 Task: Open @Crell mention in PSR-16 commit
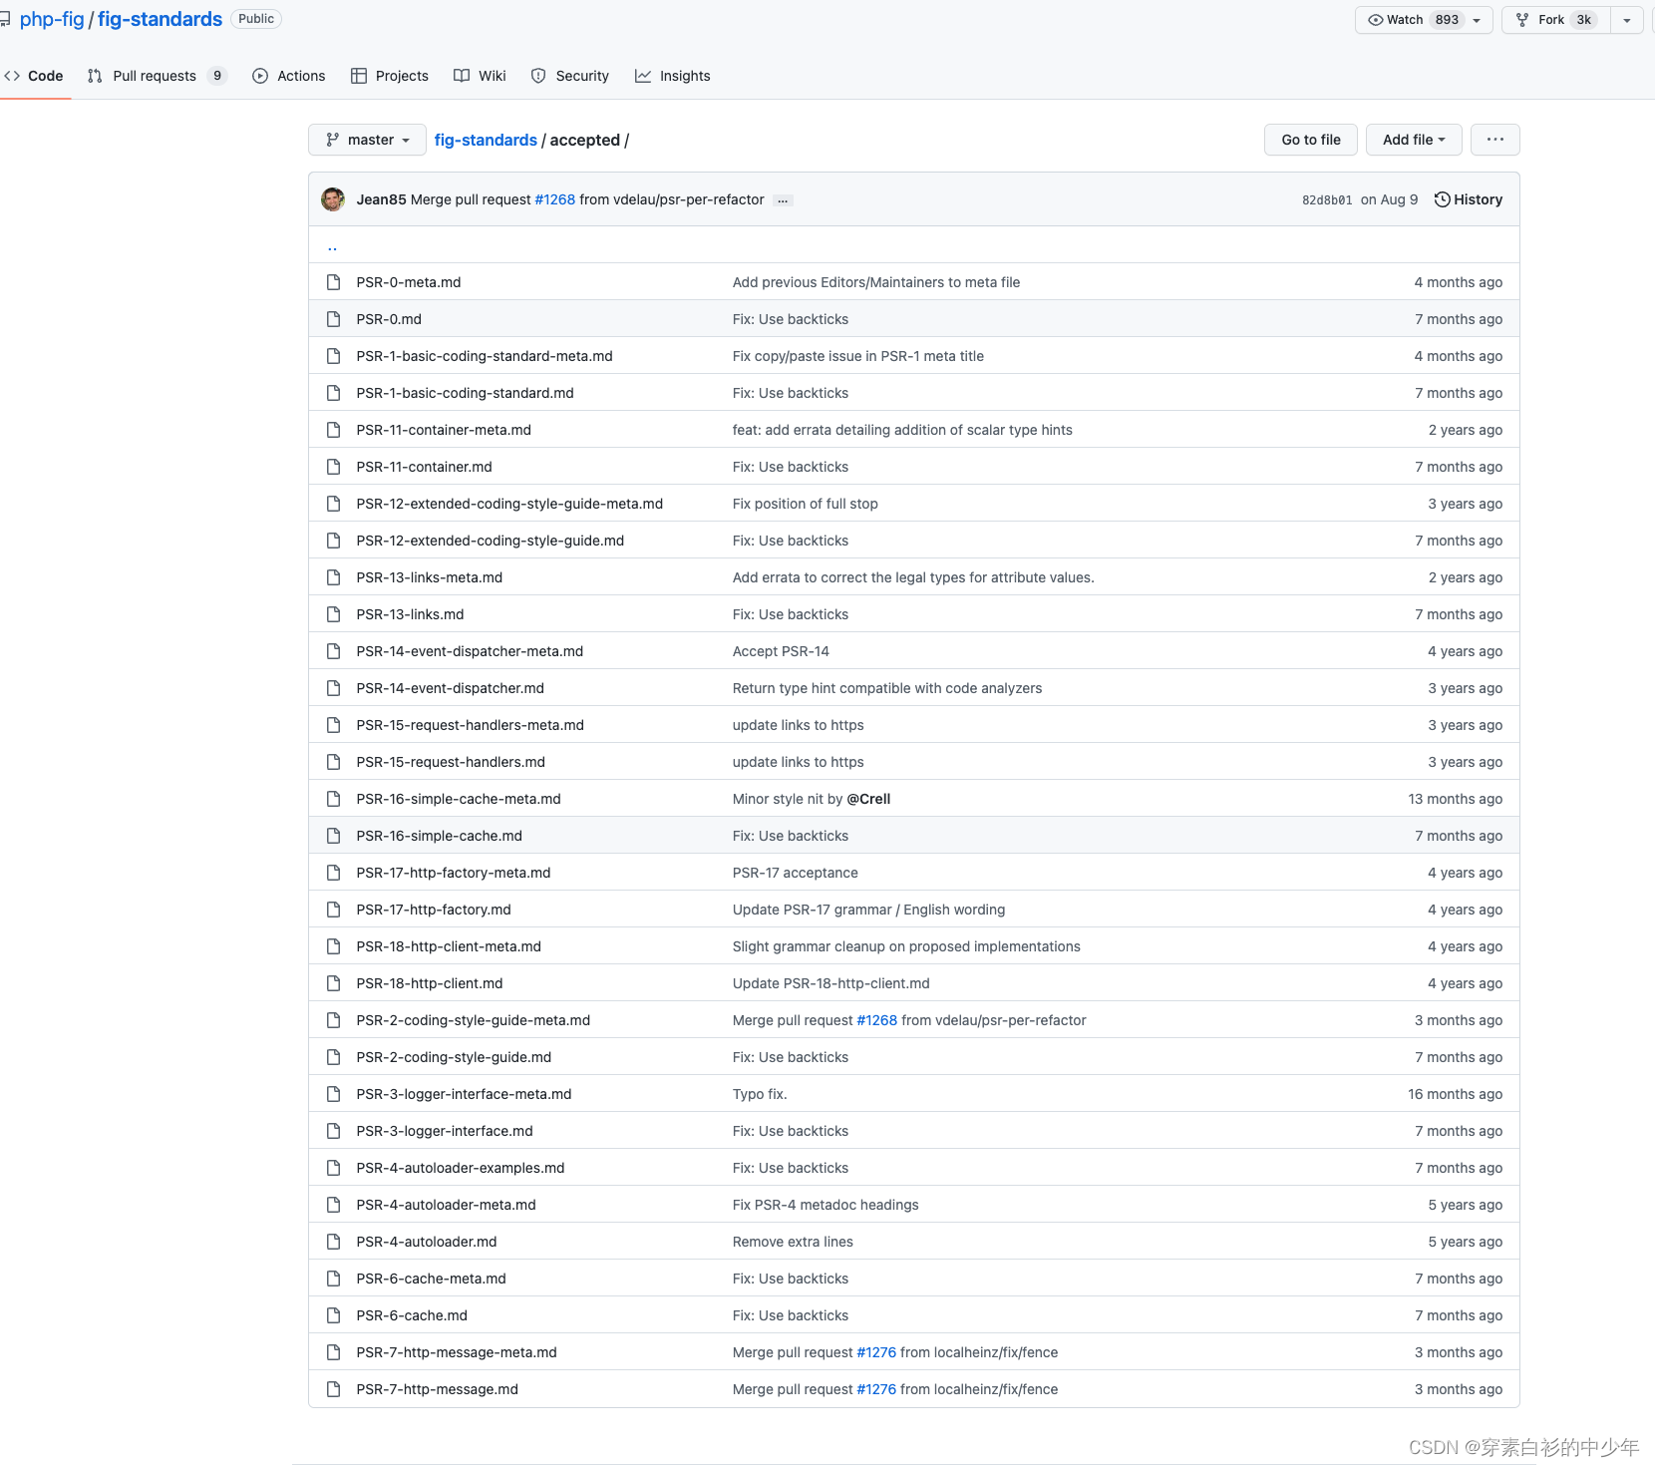868,799
